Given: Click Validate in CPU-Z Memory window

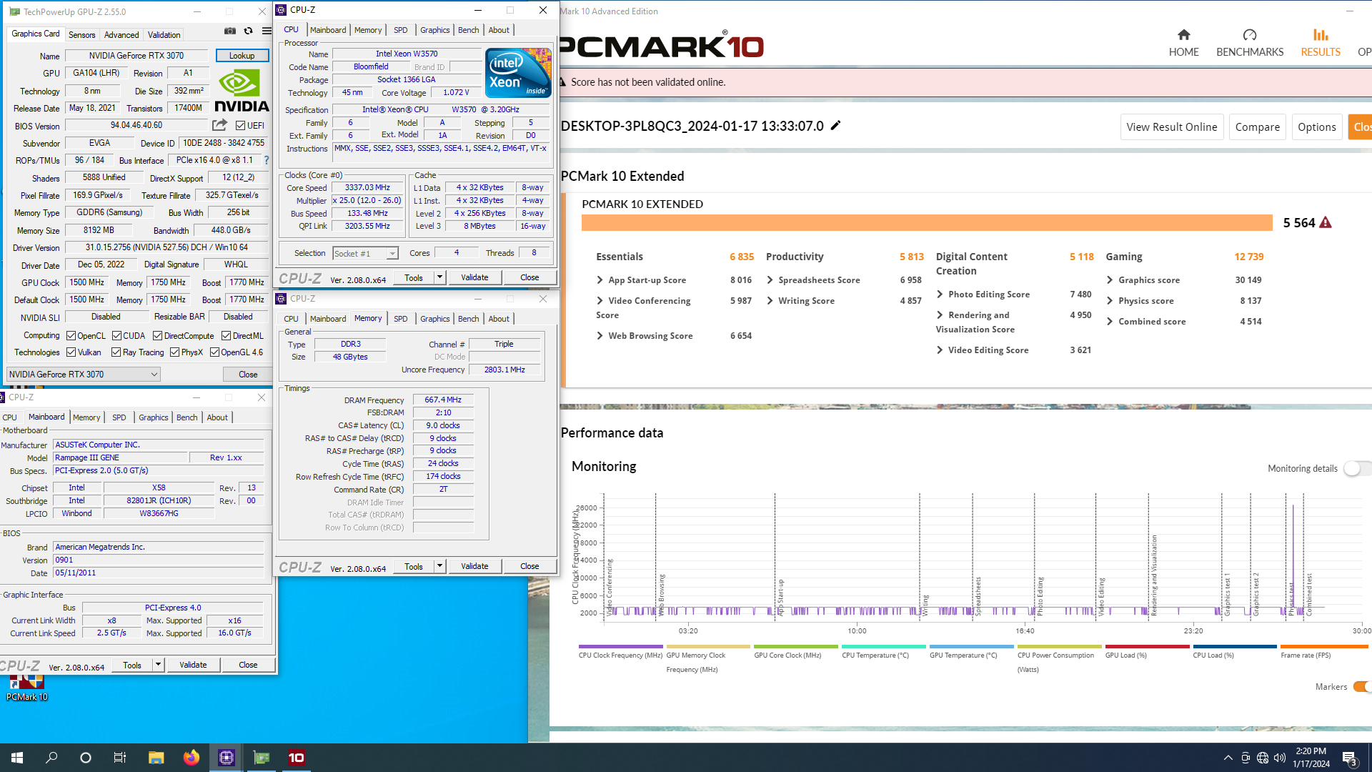Looking at the screenshot, I should tap(474, 566).
